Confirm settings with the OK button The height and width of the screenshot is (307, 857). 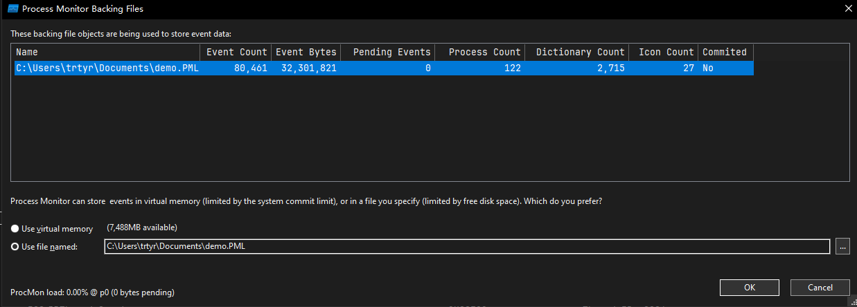750,288
